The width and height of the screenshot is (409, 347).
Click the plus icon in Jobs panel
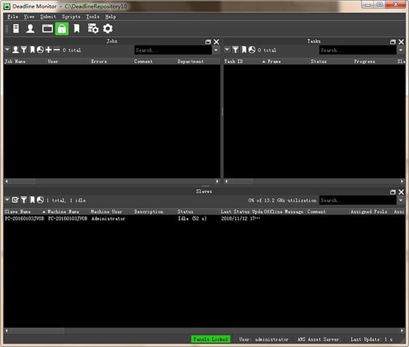click(x=48, y=50)
